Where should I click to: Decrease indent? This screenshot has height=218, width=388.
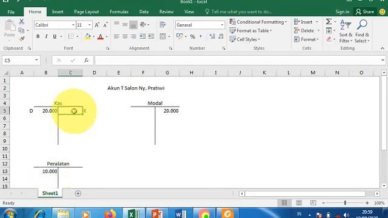click(143, 36)
